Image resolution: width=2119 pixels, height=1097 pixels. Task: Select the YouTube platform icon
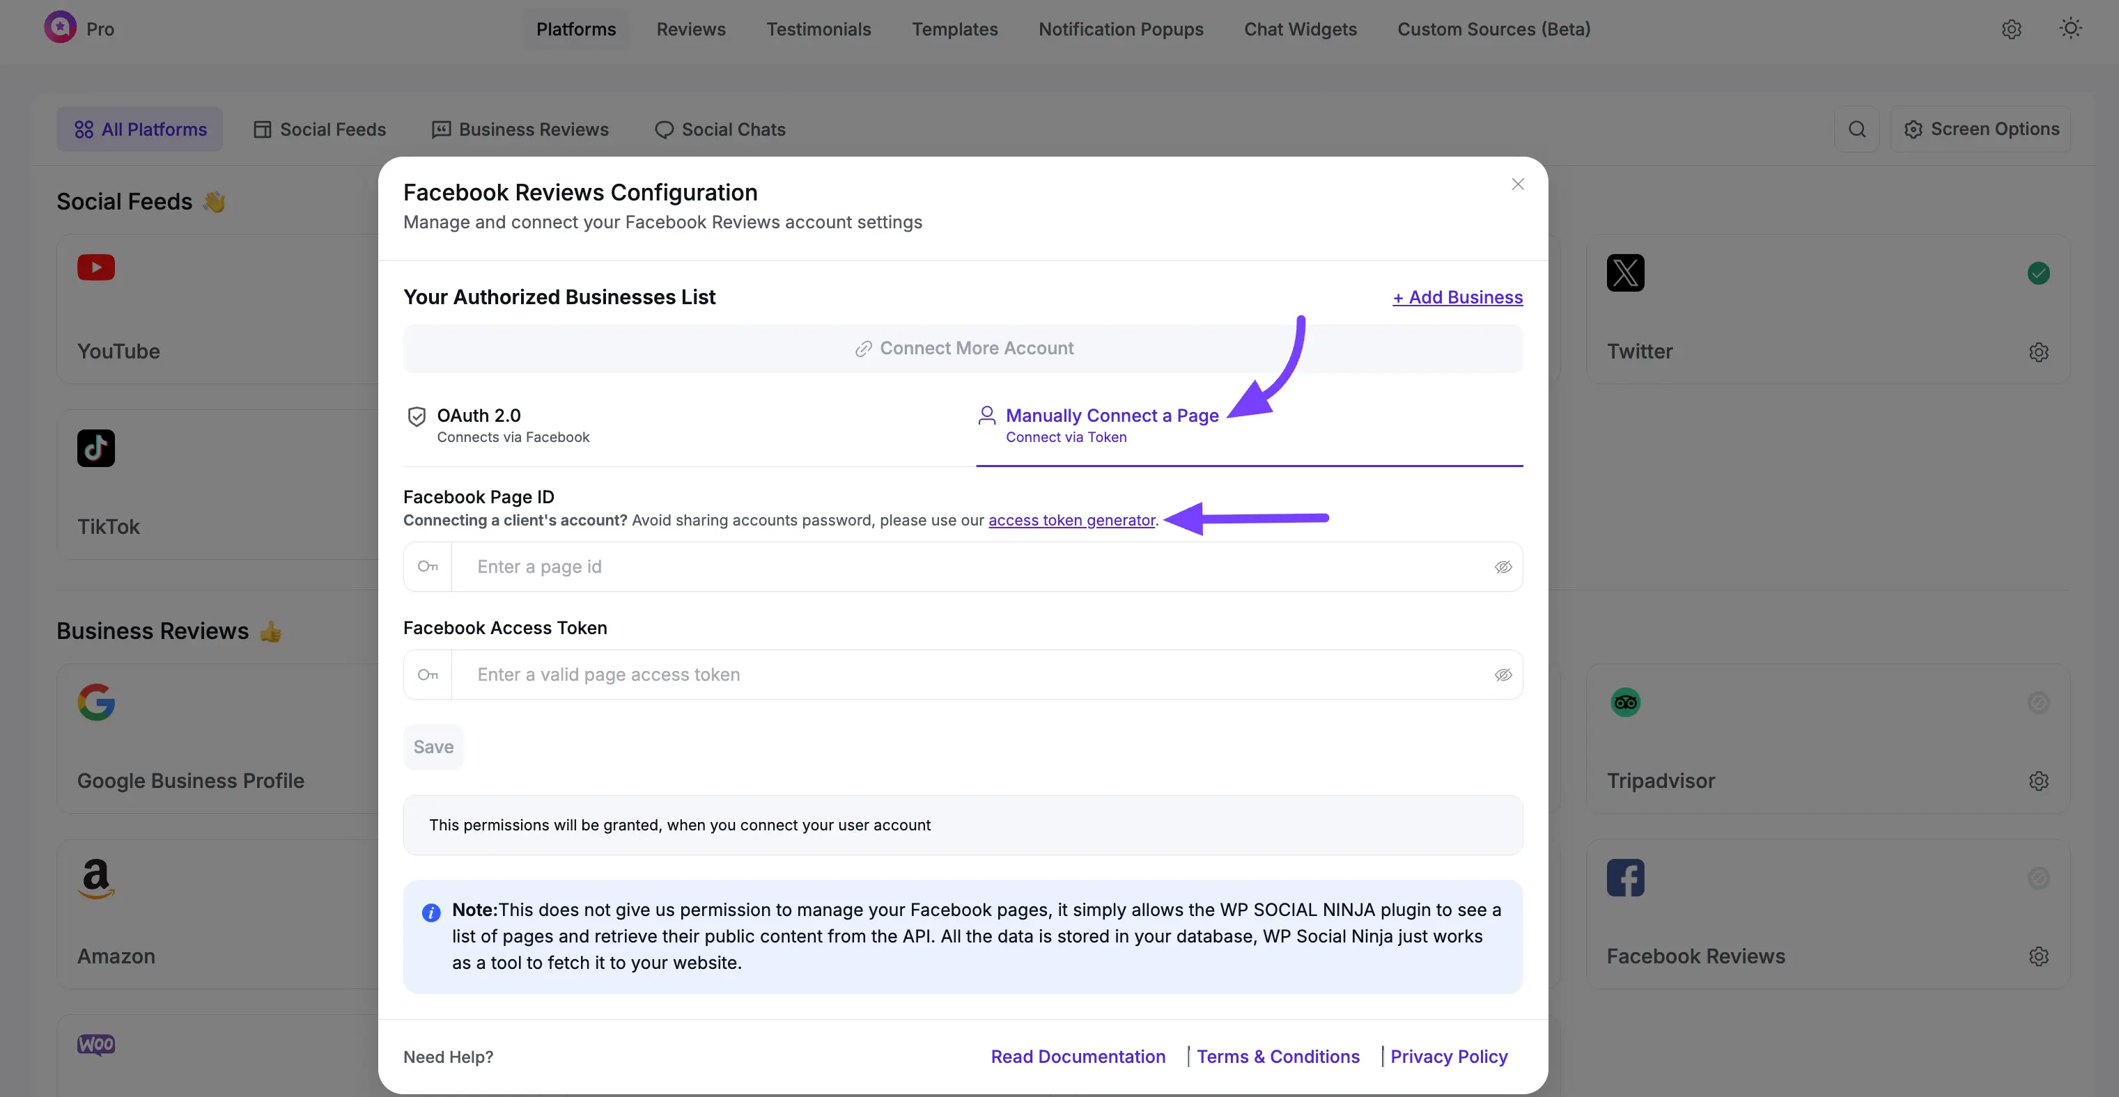tap(96, 268)
